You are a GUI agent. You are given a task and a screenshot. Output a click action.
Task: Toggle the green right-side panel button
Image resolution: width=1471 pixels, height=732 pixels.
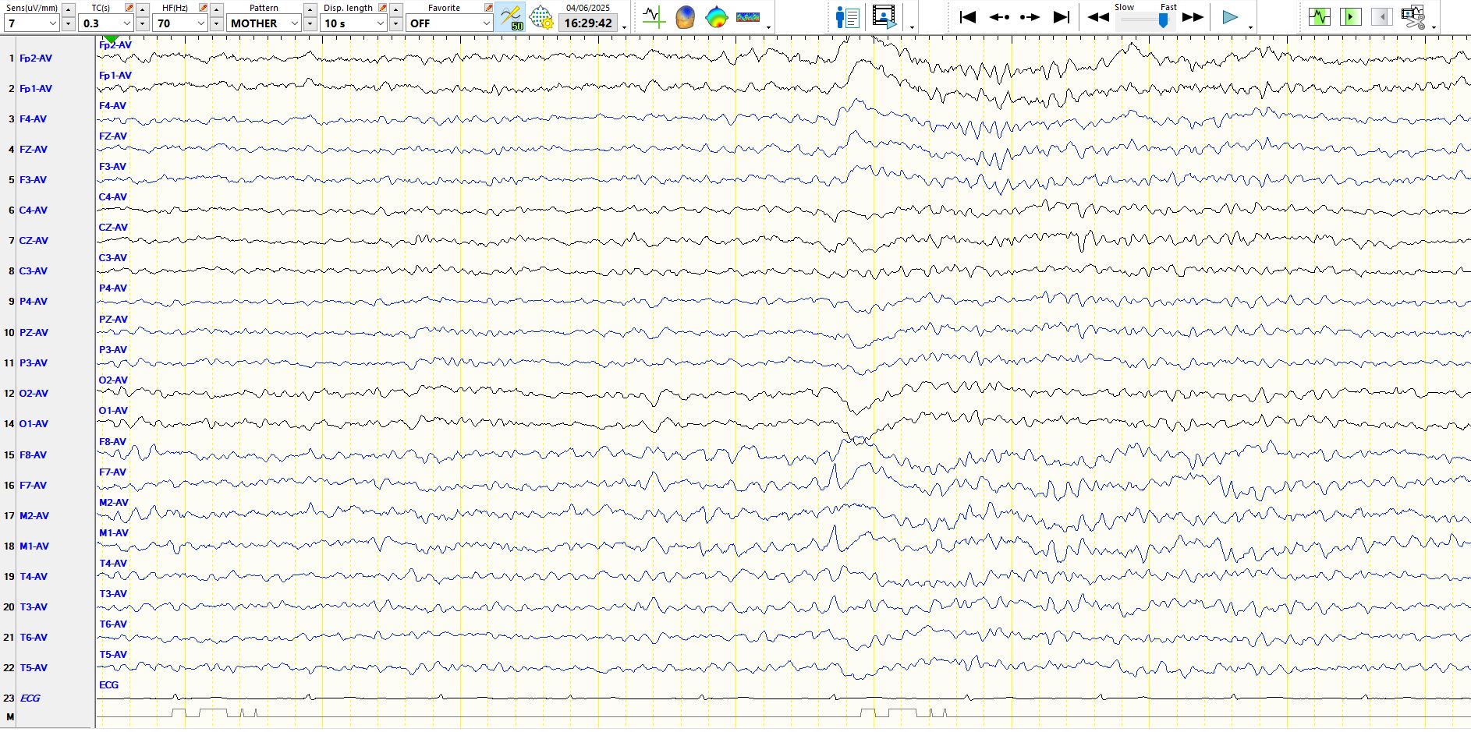click(1350, 16)
